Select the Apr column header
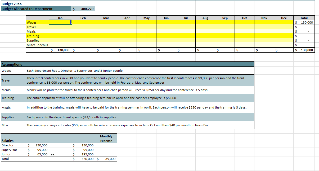This screenshot has width=319, height=171. coord(127,18)
